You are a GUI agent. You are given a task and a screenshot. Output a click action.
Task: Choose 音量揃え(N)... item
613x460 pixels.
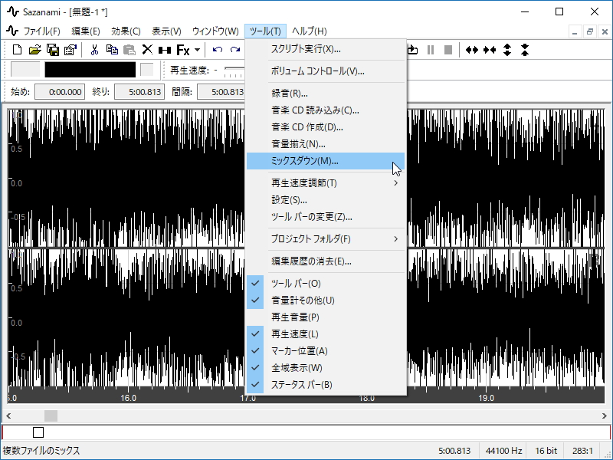326,144
